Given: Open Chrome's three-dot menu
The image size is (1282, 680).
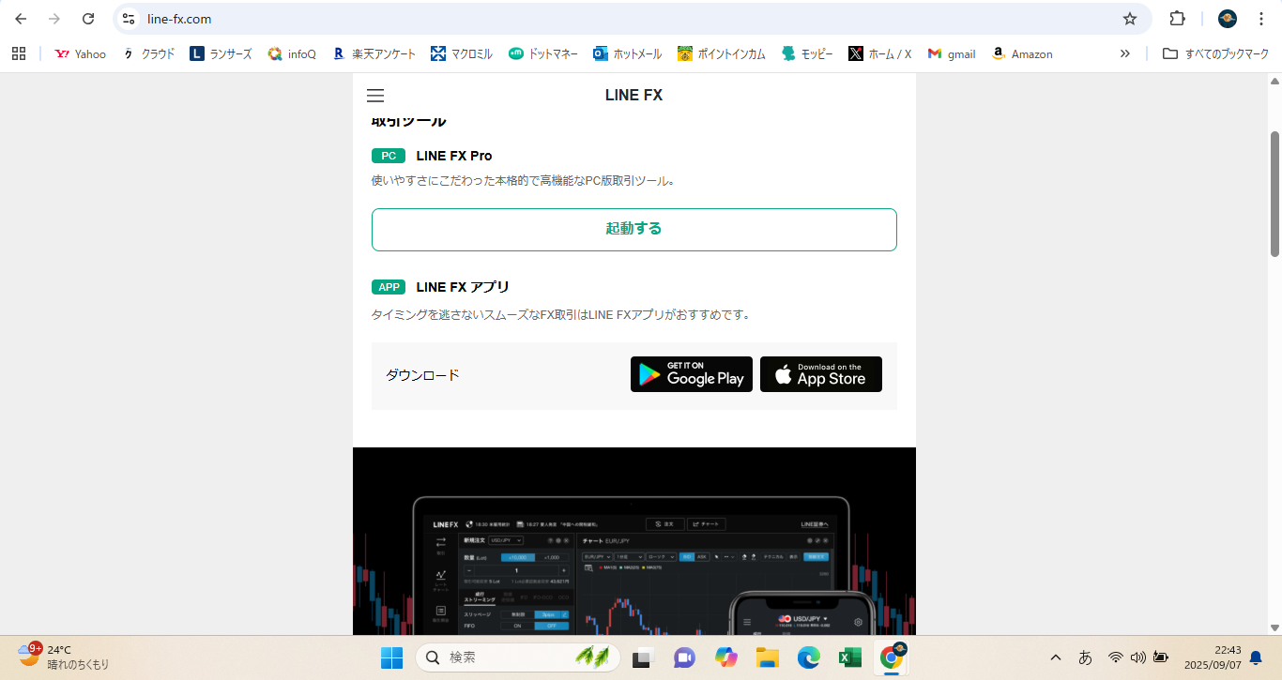Looking at the screenshot, I should click(x=1260, y=19).
